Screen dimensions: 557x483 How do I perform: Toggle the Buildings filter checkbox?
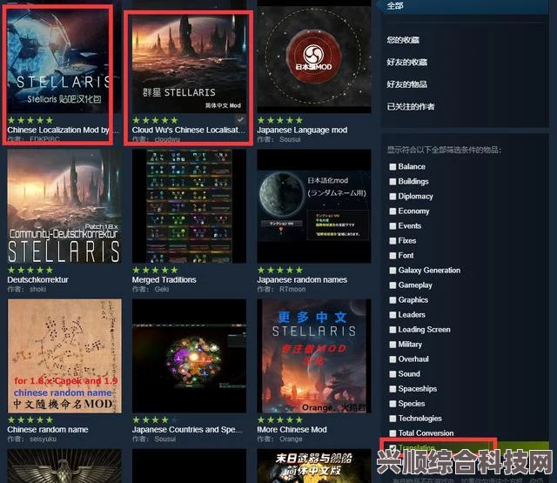click(x=393, y=182)
